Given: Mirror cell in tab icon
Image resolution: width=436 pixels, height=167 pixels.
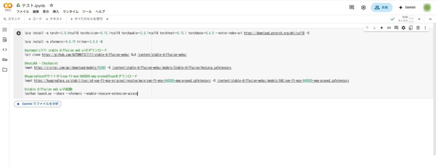Looking at the screenshot, I should coord(410,28).
